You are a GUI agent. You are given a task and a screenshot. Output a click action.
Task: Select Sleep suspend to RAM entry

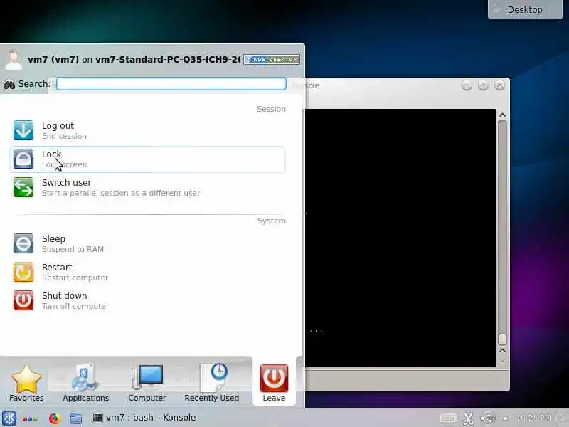(x=148, y=243)
